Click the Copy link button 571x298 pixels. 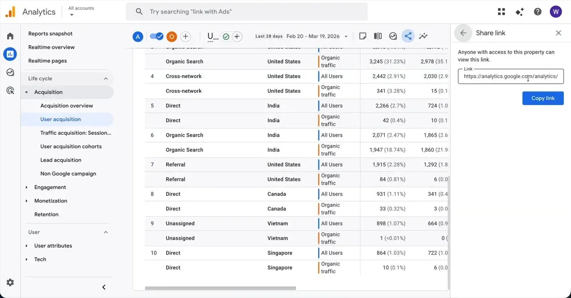coord(543,98)
